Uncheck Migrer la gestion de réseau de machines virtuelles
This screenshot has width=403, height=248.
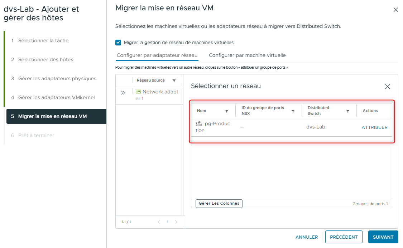[118, 42]
